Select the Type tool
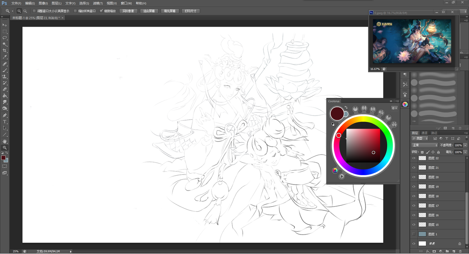This screenshot has width=469, height=254. point(5,122)
